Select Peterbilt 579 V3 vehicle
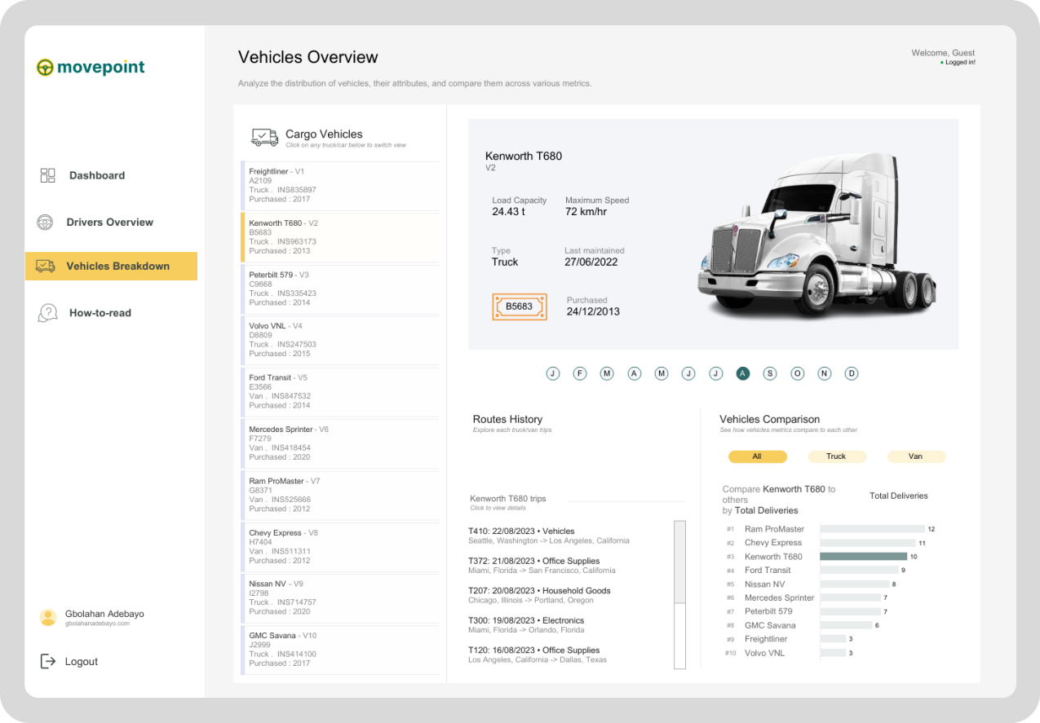Image resolution: width=1040 pixels, height=723 pixels. click(x=341, y=289)
